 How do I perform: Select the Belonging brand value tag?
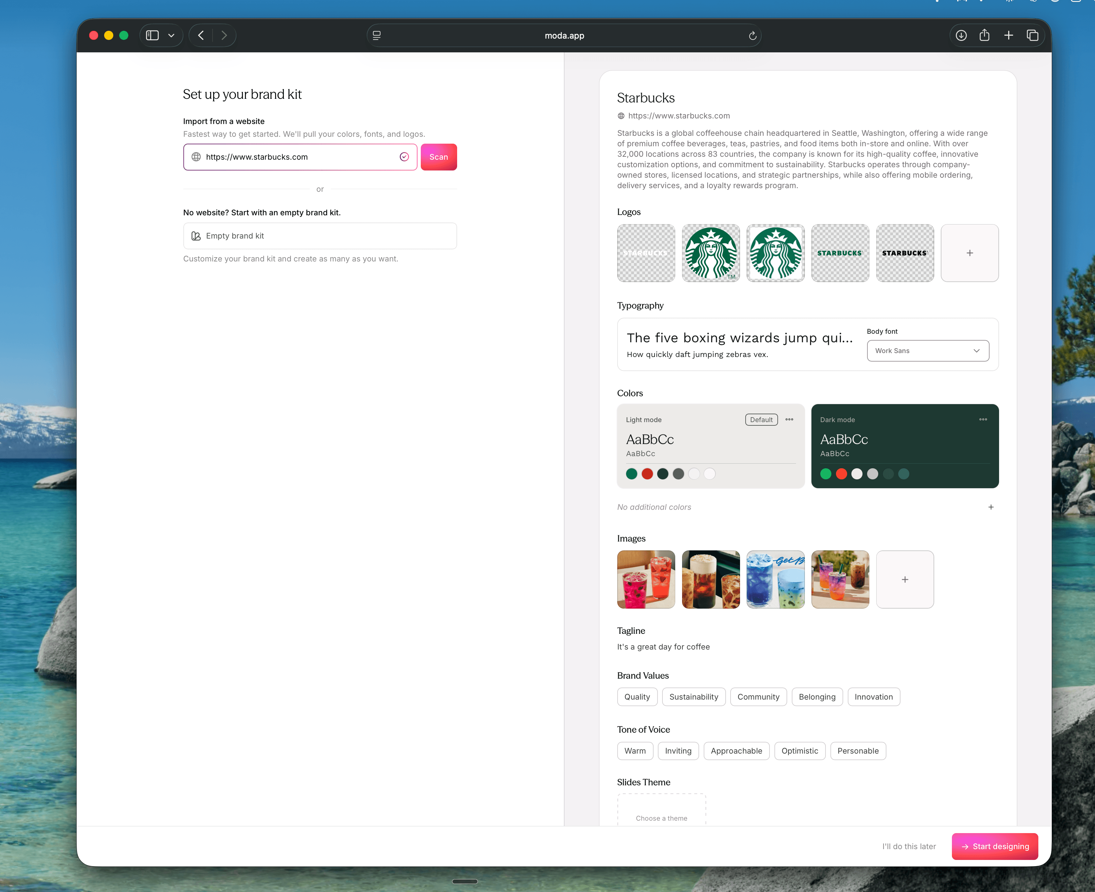817,697
